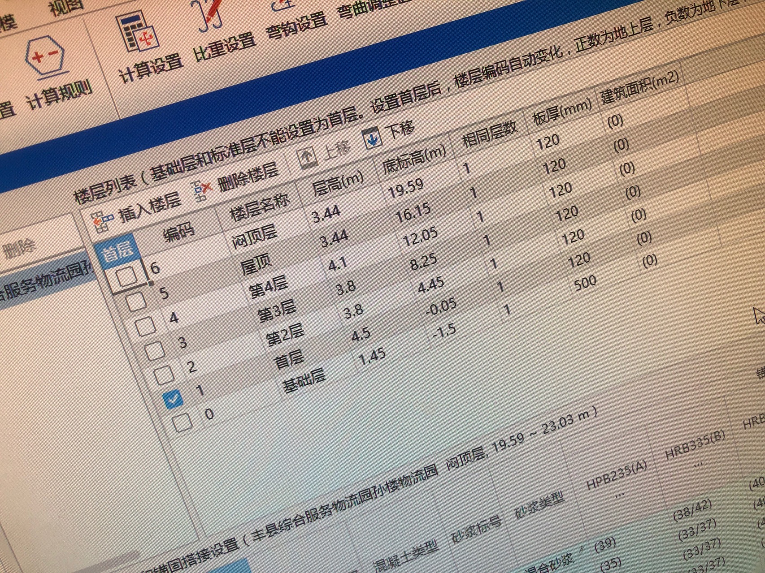Click the 砂浆类型 column header

[x=539, y=505]
